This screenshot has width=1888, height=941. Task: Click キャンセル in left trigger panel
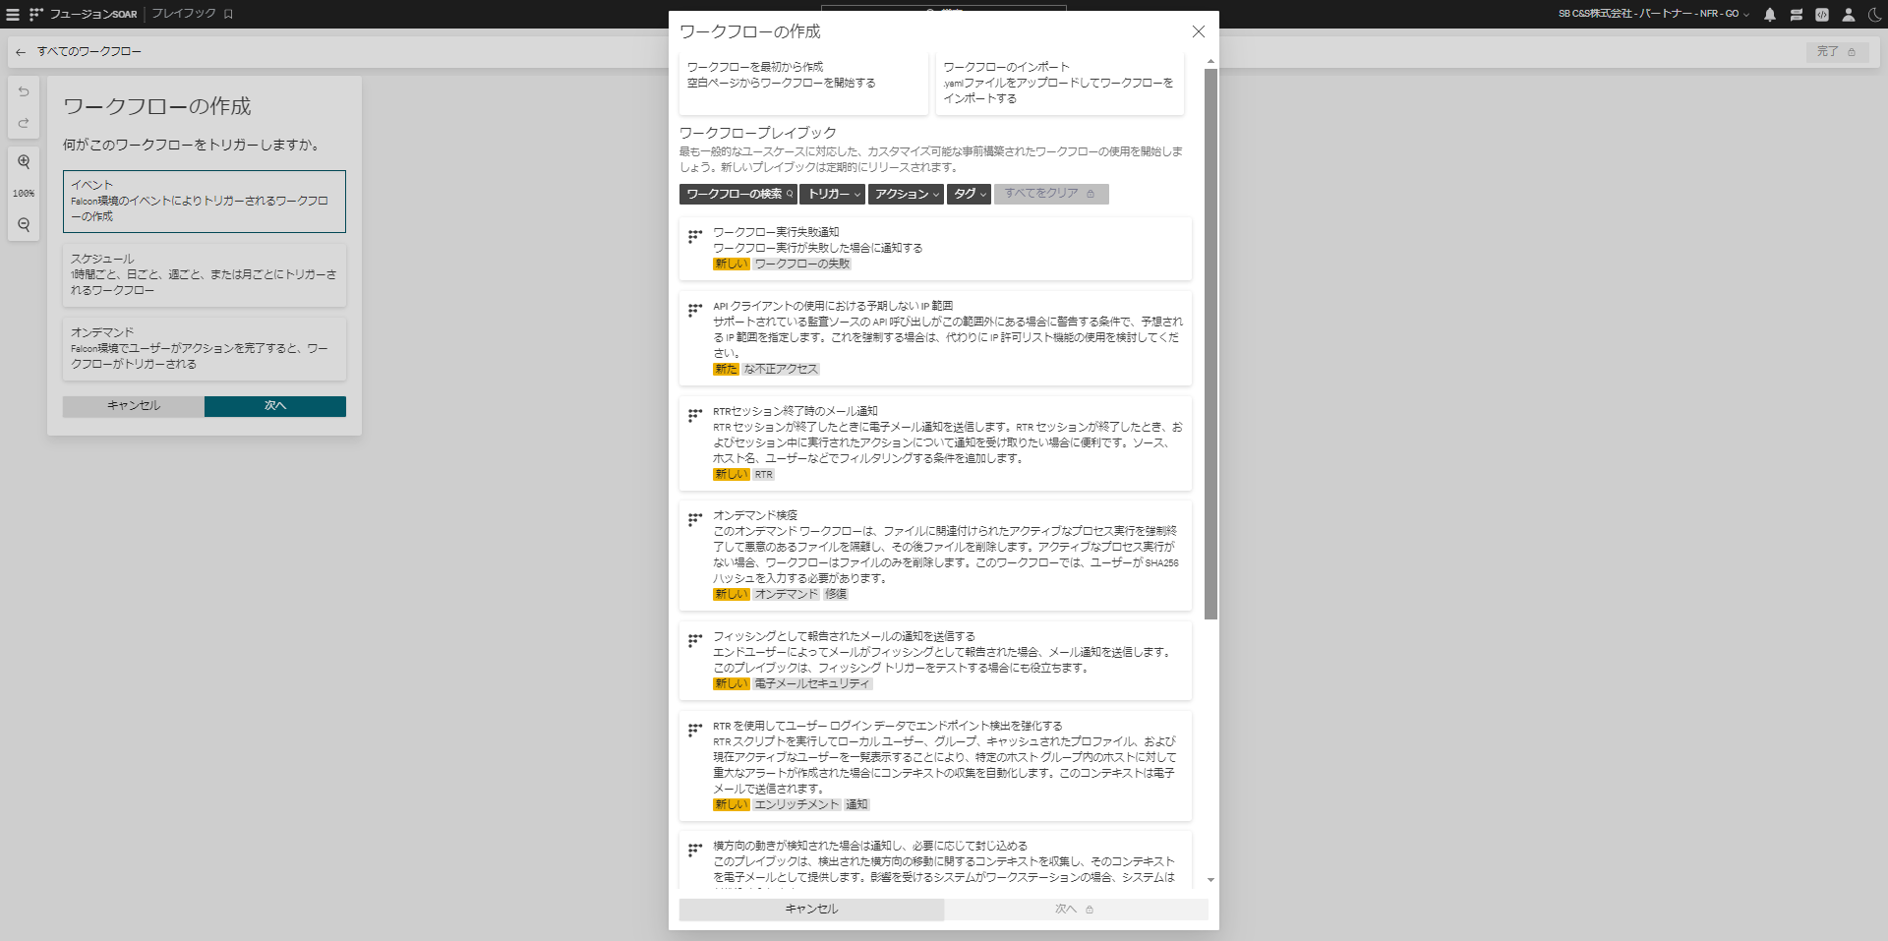(134, 406)
